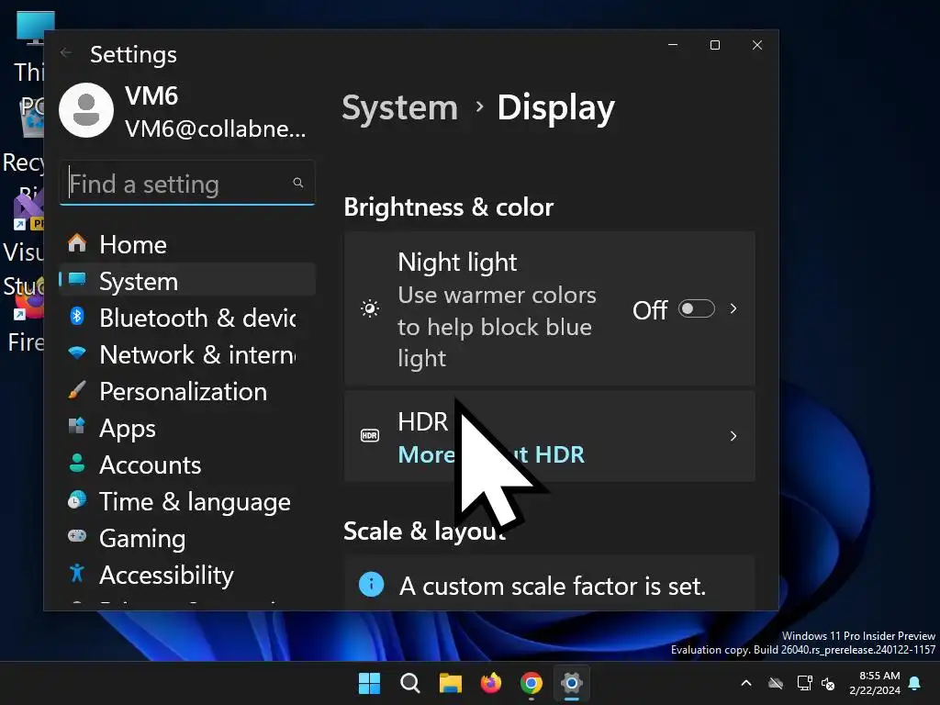Click the Gaming controller icon
Screen dimensions: 940x705
77,535
